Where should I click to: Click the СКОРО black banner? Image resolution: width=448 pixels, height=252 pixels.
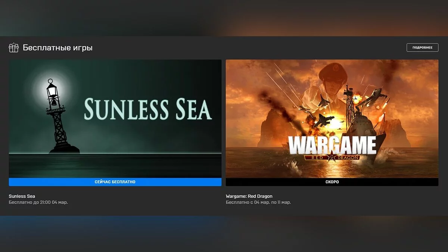[x=332, y=182]
